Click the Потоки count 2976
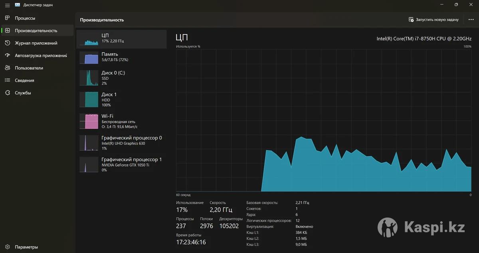Viewport: 479px width, 253px height. click(206, 226)
